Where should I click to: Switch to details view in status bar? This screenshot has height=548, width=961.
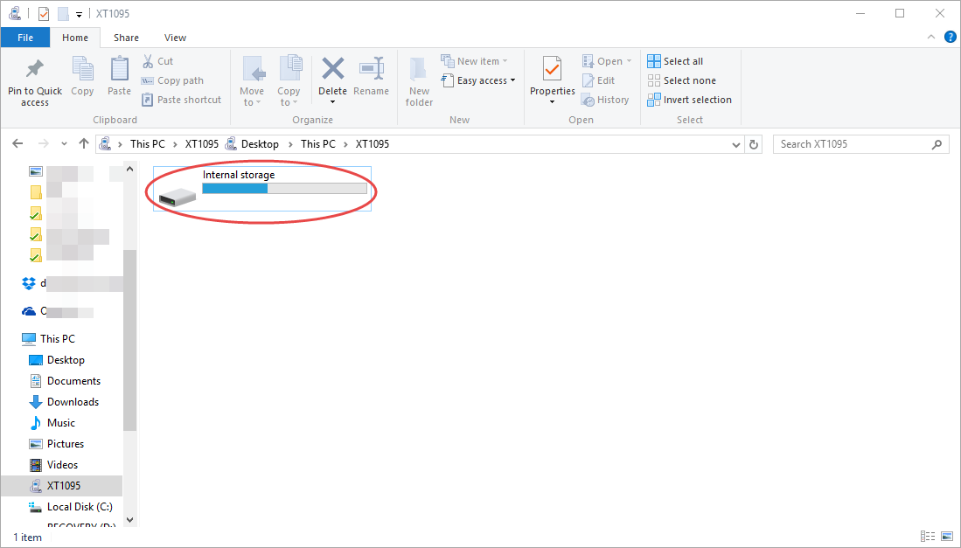click(928, 536)
